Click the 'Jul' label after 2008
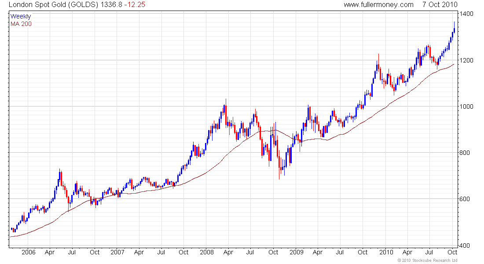Viewport: 484px width, 264px height. click(x=250, y=252)
